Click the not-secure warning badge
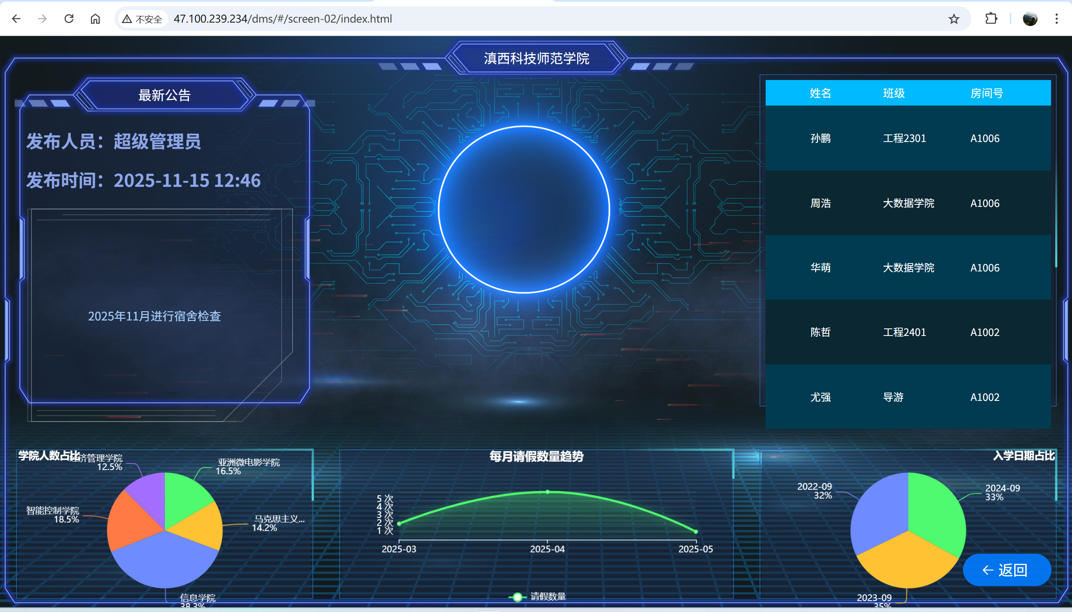This screenshot has height=612, width=1072. 142,19
